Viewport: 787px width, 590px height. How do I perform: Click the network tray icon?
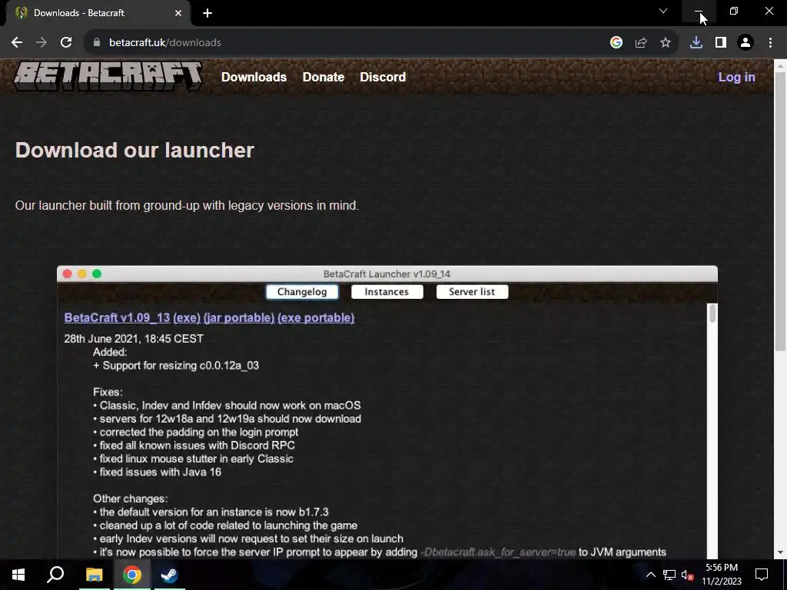point(669,575)
